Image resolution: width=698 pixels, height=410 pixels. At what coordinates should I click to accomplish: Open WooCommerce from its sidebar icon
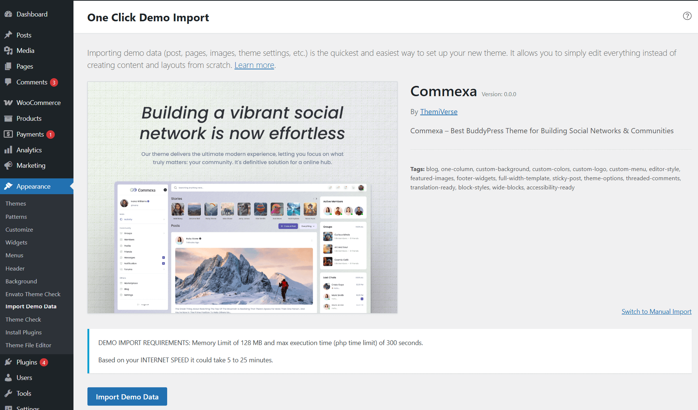click(x=8, y=102)
